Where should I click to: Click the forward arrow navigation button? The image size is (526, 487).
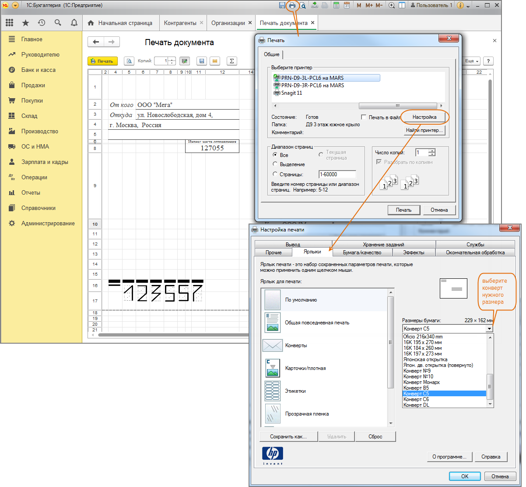(x=112, y=42)
